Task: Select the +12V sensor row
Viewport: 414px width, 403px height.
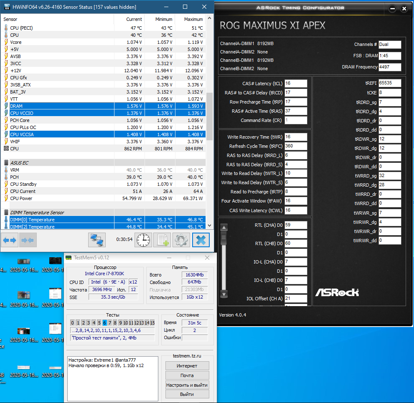Action: 103,71
